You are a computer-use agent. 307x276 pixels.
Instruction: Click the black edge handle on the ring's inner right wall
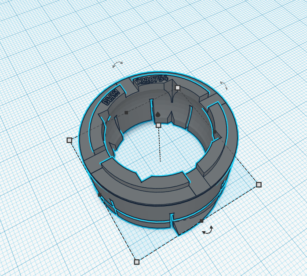(x=215, y=132)
